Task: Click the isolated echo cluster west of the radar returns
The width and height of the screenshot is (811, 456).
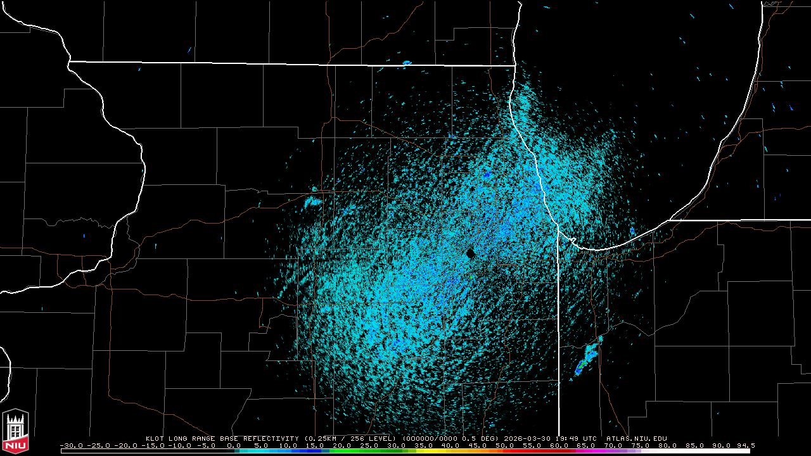Action: tap(312, 202)
